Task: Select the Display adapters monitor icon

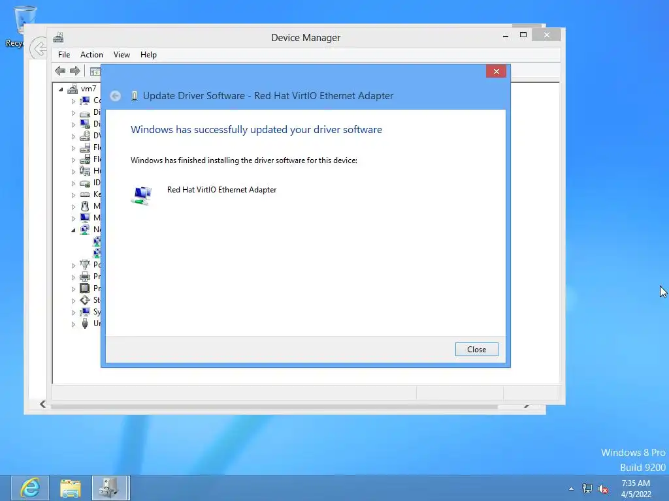Action: 85,124
